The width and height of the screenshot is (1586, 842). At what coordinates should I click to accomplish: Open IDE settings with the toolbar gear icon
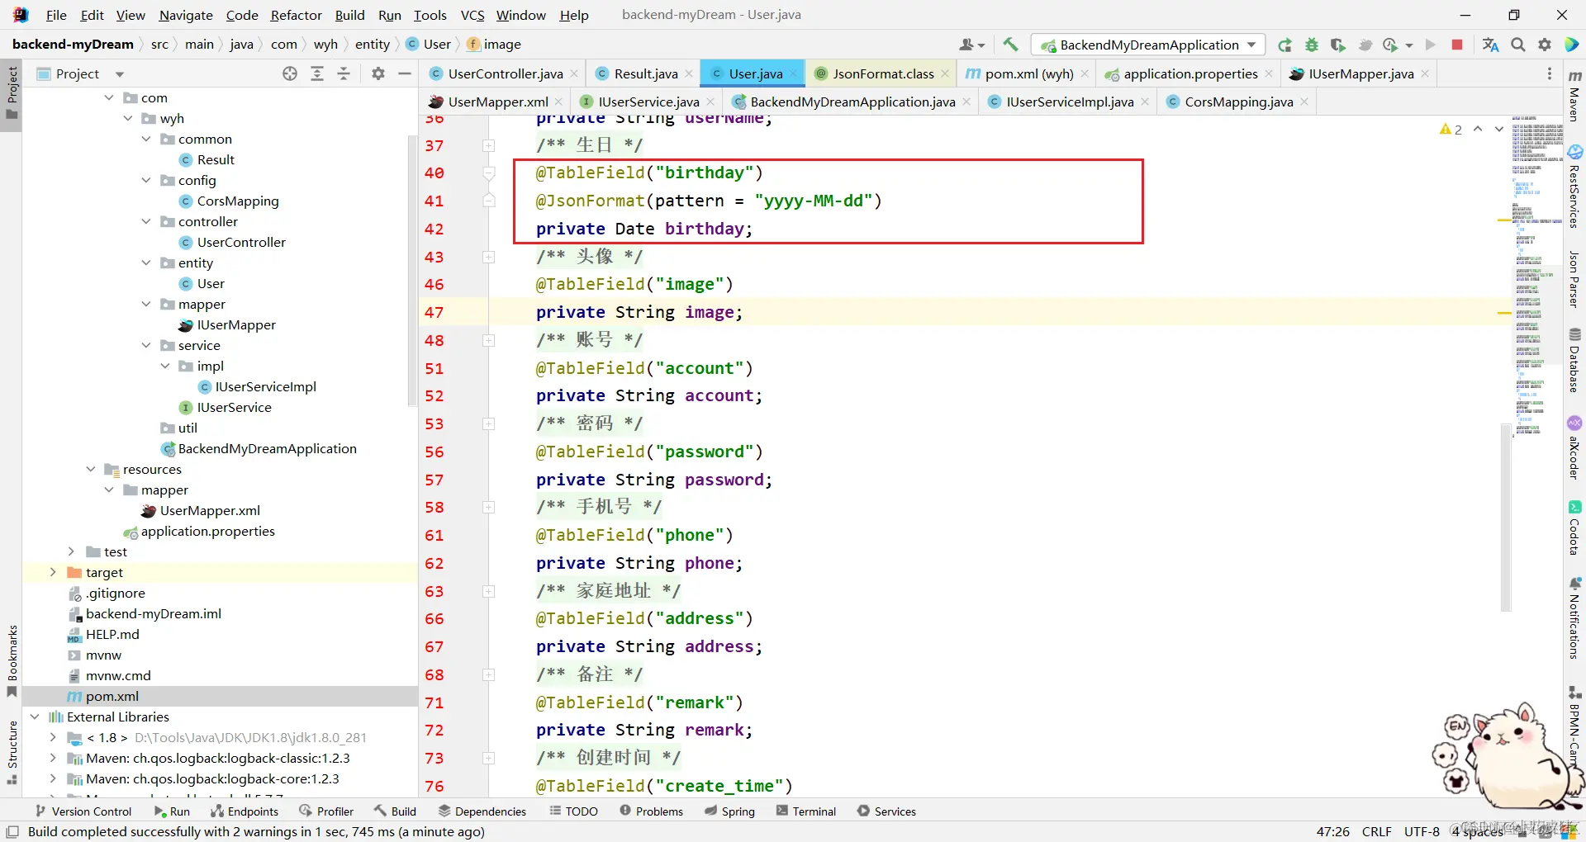click(x=1545, y=45)
